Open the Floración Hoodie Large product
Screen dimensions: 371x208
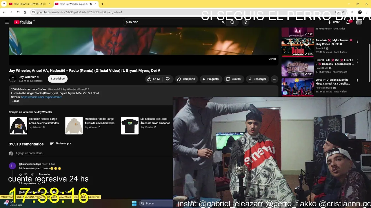[x=35, y=126]
